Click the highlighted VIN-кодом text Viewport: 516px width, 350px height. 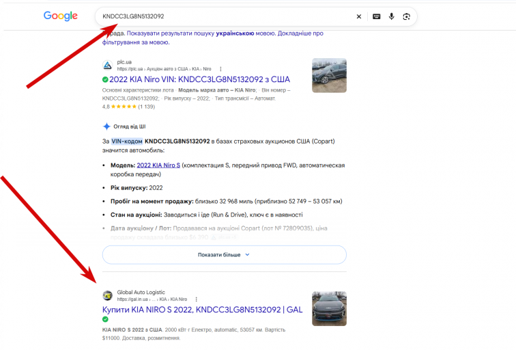pos(127,142)
